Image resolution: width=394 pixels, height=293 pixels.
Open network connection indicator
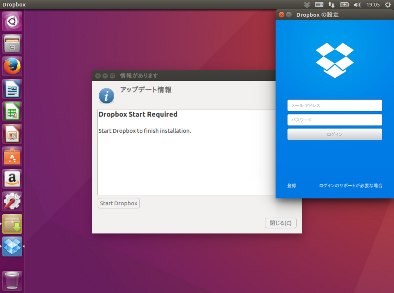[x=331, y=5]
